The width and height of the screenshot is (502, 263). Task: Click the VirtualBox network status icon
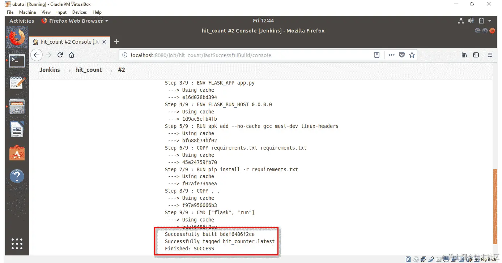pos(423,259)
